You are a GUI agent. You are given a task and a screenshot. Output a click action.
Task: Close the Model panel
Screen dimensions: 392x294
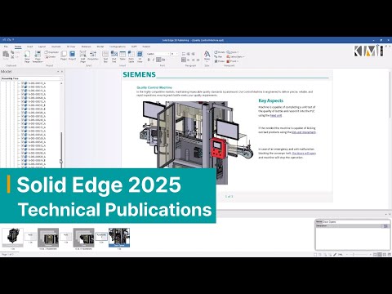point(62,71)
